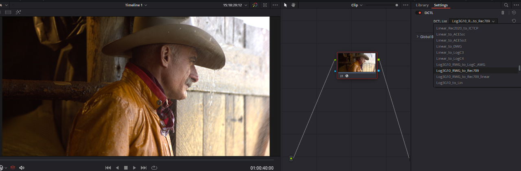Jump to the last frame
The image size is (521, 171).
[x=144, y=167]
